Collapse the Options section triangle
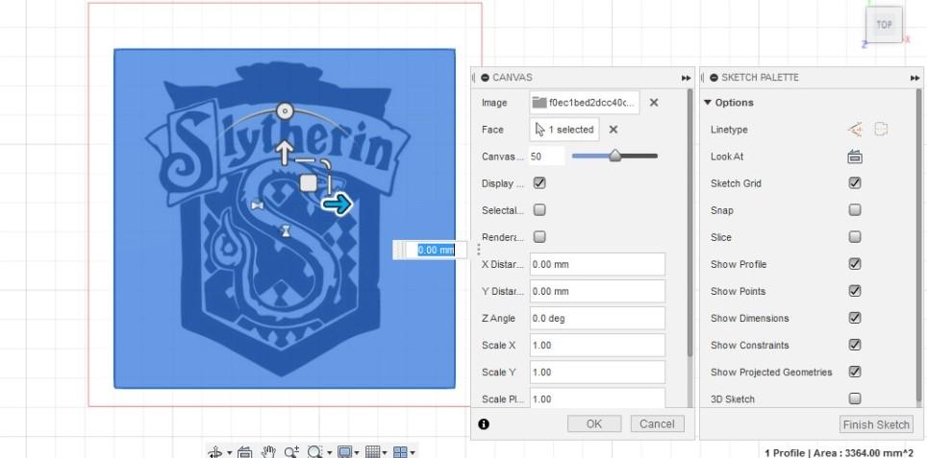This screenshot has height=458, width=927. 707,102
